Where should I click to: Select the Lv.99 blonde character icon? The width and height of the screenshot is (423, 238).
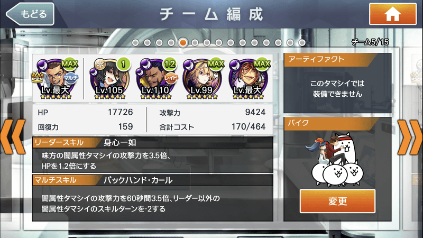(203, 78)
